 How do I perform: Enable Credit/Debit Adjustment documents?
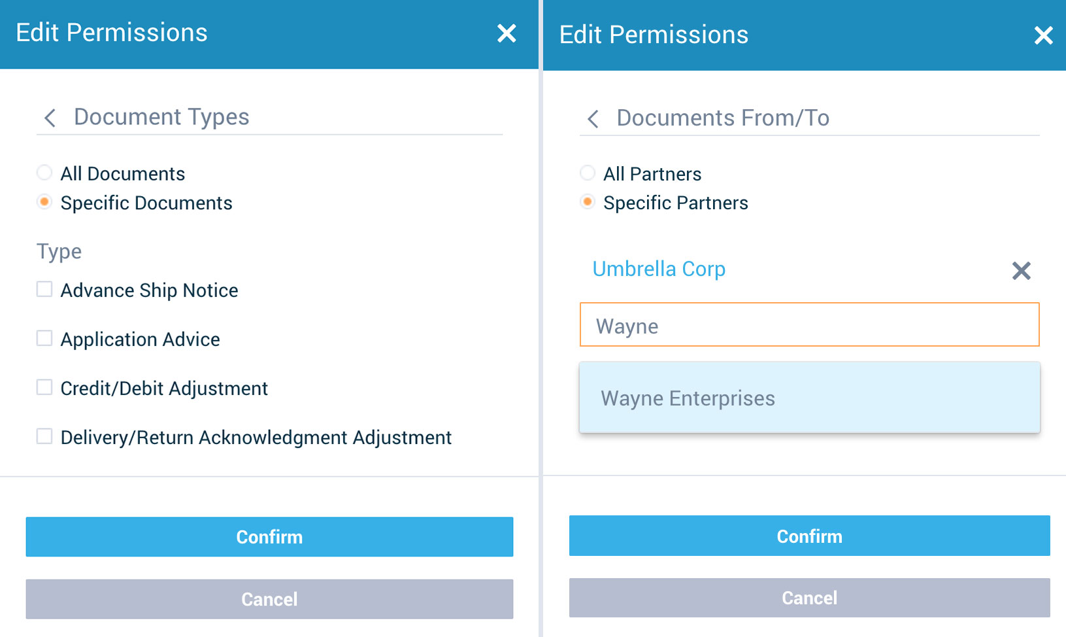tap(44, 387)
